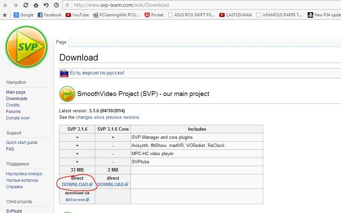341x213 pixels.
Task: Open Downloads in sidebar navigation
Action: [17, 99]
